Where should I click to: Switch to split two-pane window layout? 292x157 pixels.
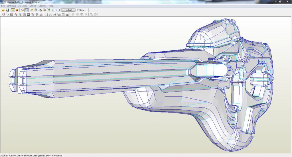[x=54, y=10]
